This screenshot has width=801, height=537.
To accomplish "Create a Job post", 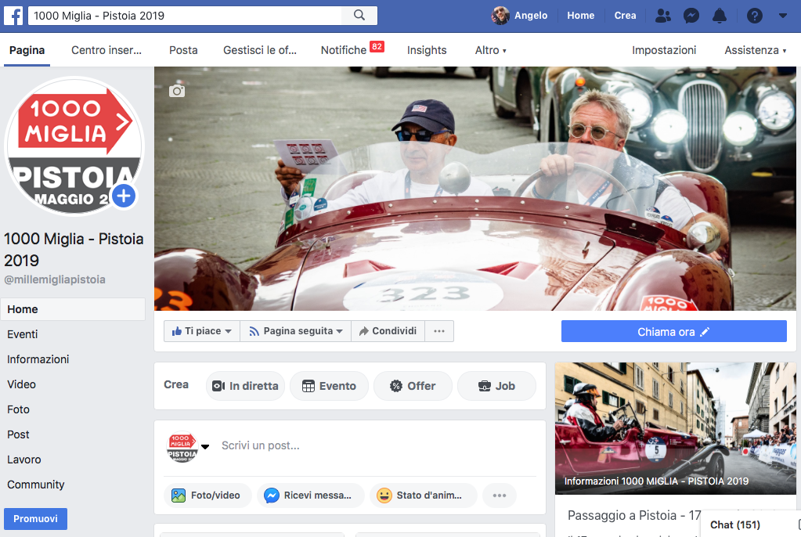I will pyautogui.click(x=496, y=386).
